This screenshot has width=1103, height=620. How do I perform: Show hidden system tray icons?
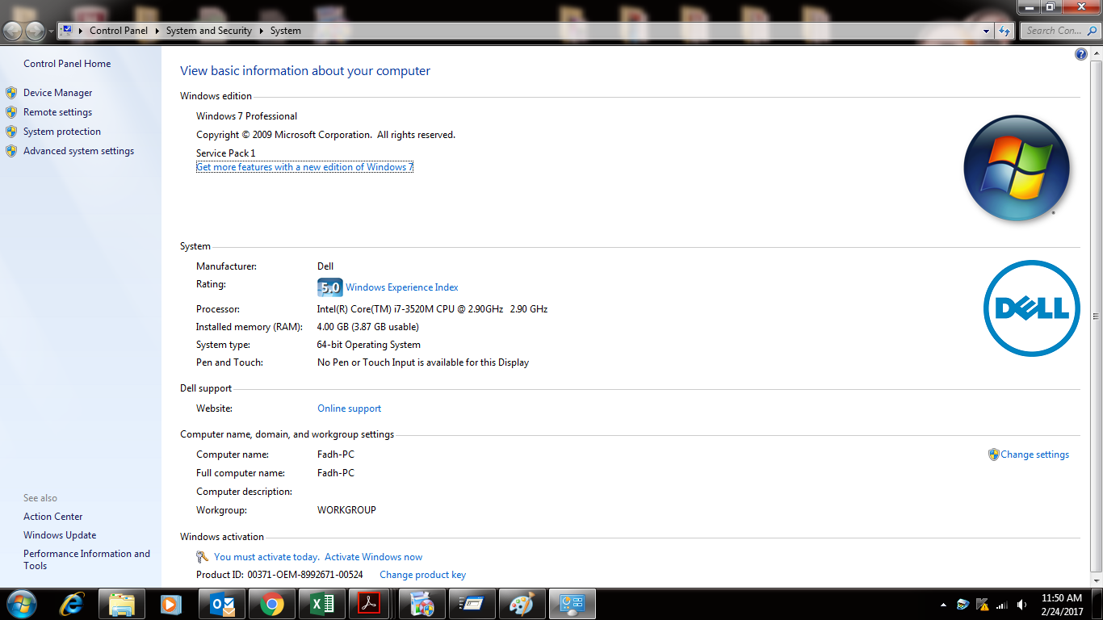[943, 605]
